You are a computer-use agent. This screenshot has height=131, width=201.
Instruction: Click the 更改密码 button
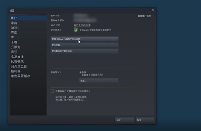[x=84, y=45]
